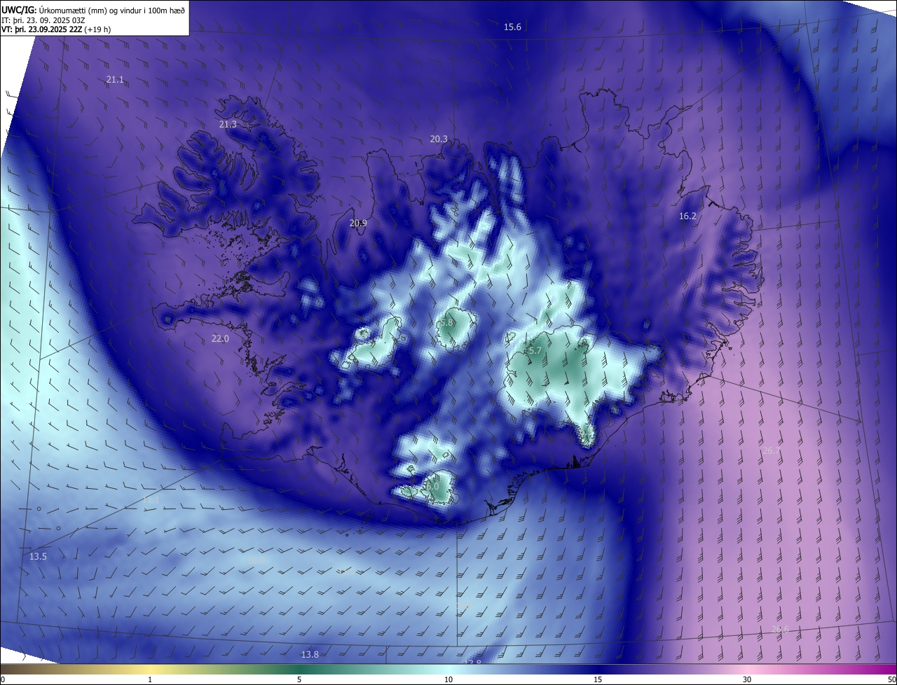Click the 16.2 value label on the map
This screenshot has width=897, height=685.
tap(687, 216)
